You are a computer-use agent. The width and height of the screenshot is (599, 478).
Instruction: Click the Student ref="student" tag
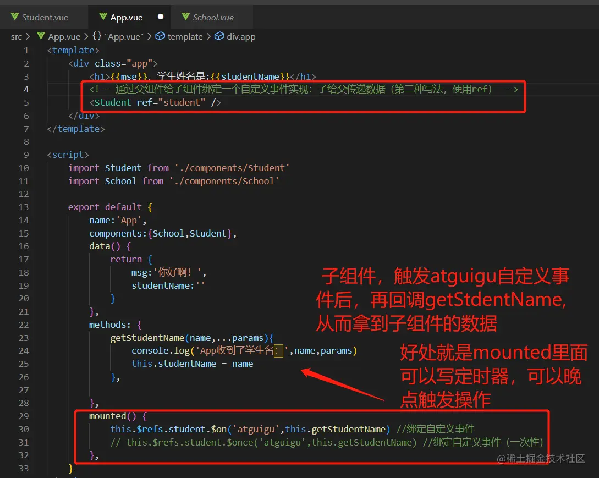click(155, 102)
